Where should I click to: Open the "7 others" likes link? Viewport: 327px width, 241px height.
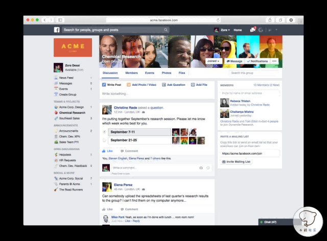coord(152,158)
